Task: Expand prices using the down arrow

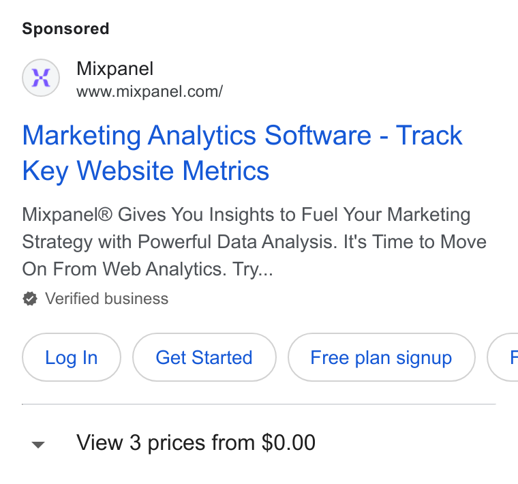Action: tap(38, 444)
